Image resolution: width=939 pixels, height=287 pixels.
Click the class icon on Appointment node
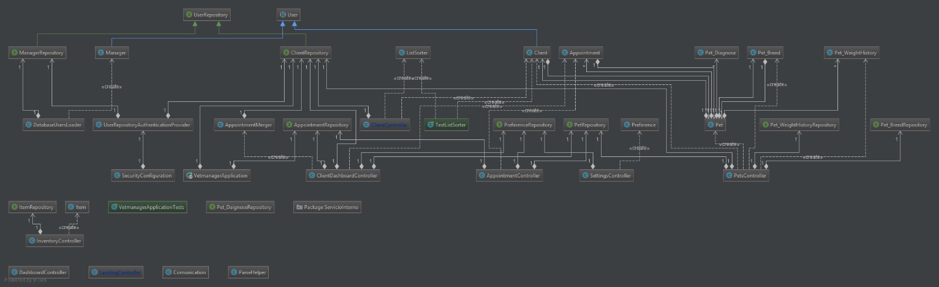coord(565,53)
